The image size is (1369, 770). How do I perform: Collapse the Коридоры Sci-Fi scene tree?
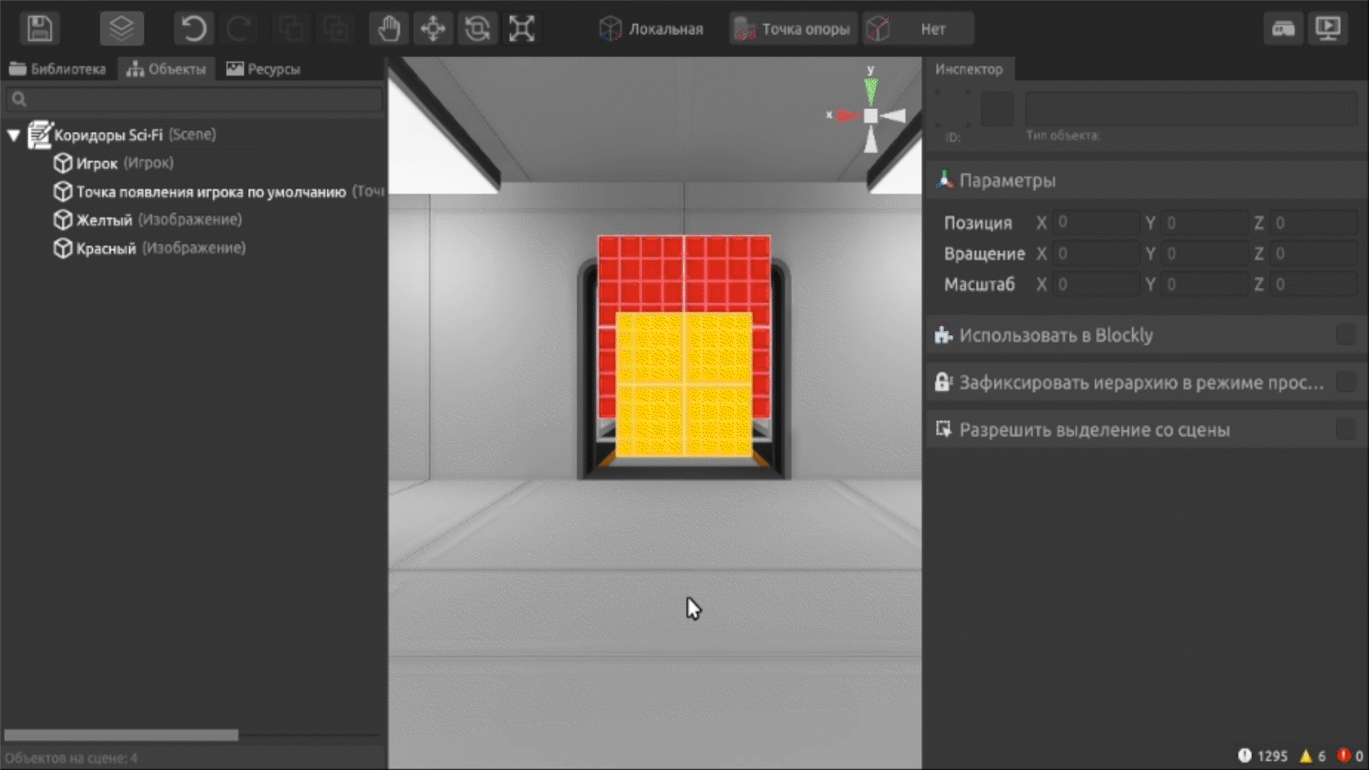(14, 135)
